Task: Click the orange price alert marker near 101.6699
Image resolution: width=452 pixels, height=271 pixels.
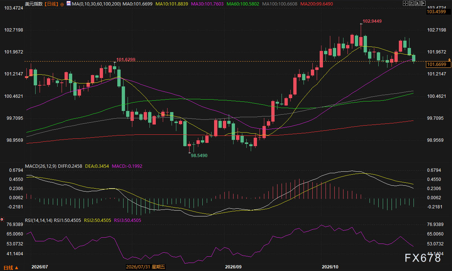Action: [x=449, y=60]
